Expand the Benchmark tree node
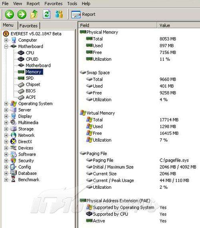The height and width of the screenshot is (228, 200). (x=6, y=180)
